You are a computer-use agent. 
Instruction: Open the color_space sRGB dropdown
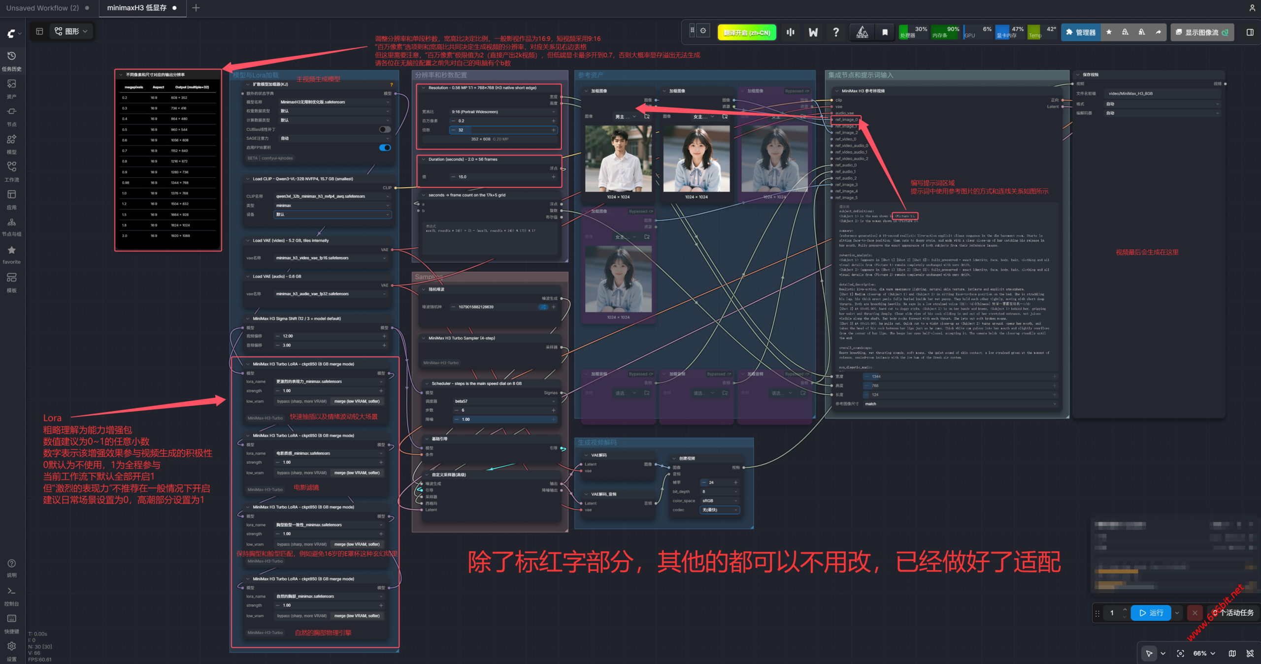point(720,501)
